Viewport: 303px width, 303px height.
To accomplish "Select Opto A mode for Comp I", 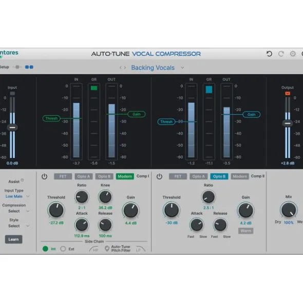I will 84,176.
